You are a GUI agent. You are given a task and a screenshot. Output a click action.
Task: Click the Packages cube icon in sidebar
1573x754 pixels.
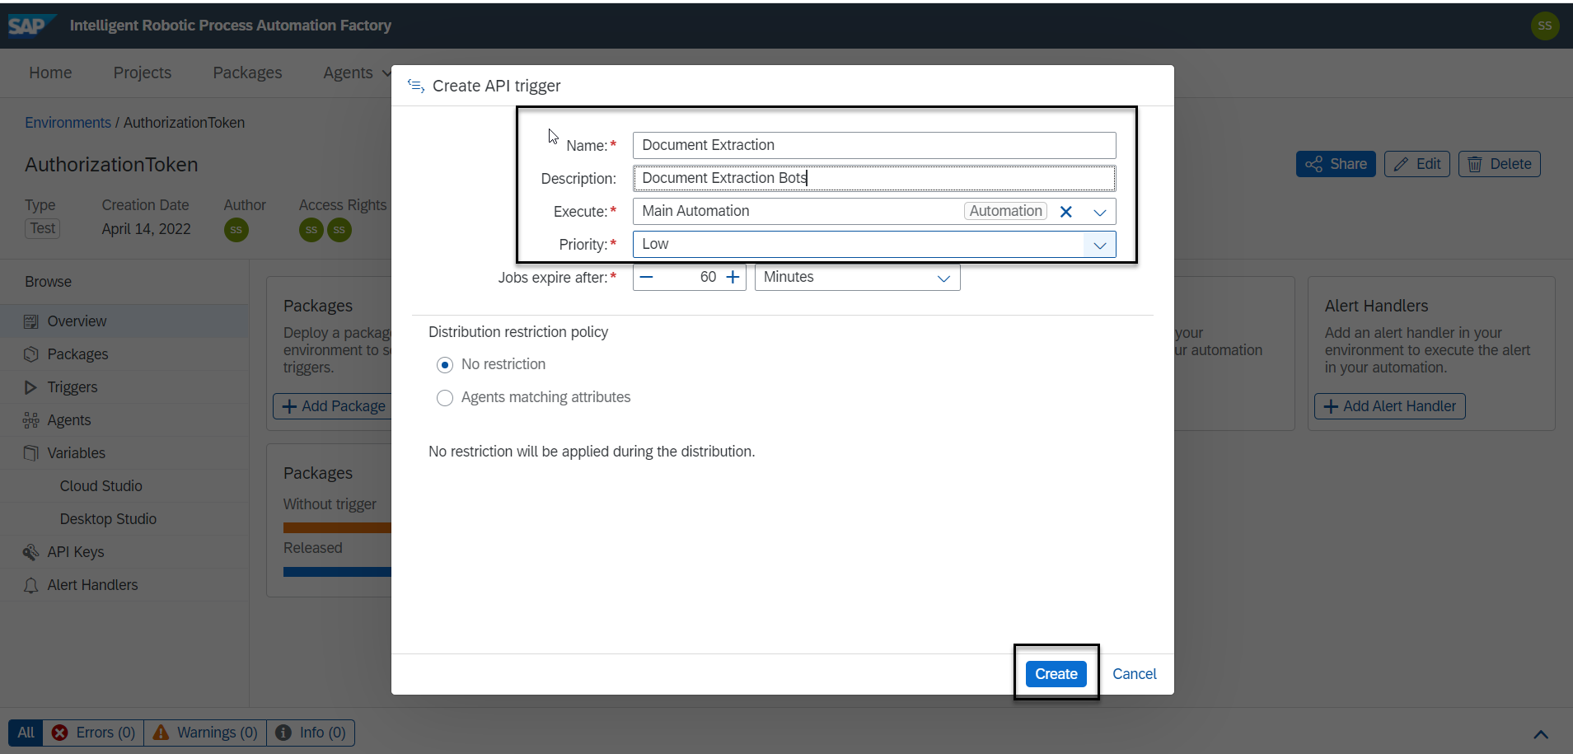31,354
